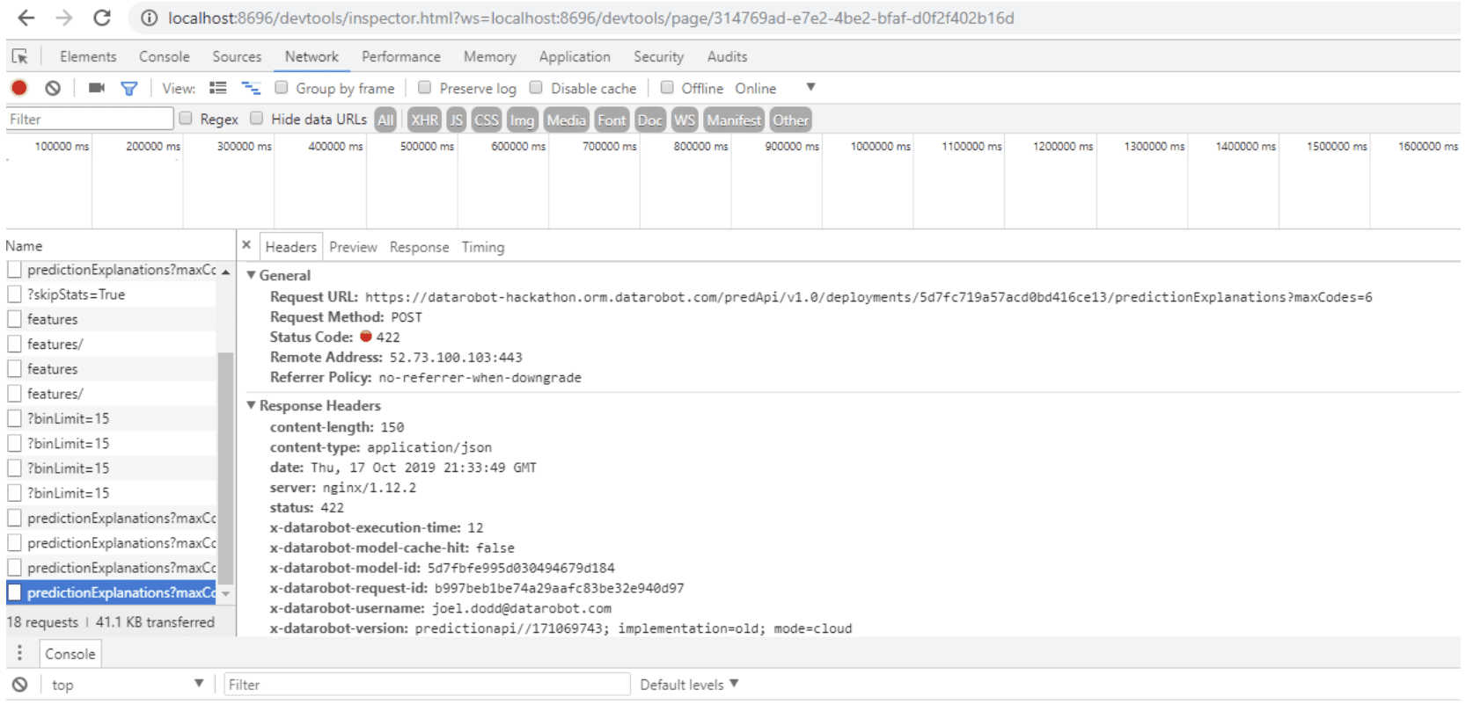
Task: Enable Preserve log checkbox
Action: point(424,87)
